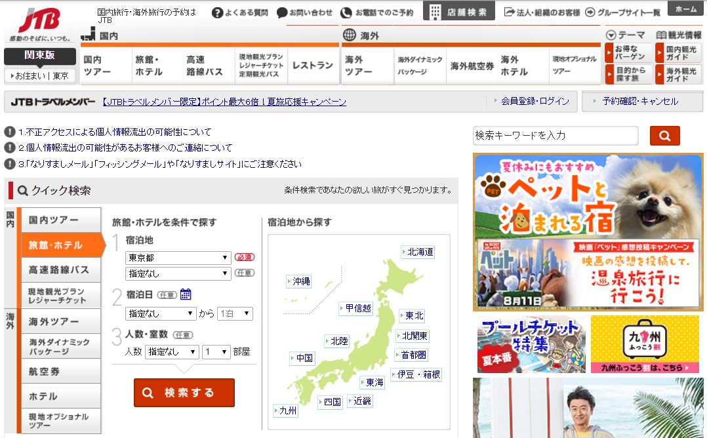This screenshot has width=707, height=438.
Task: Open the ペットと泊まれる宿 banner
Action: click(x=588, y=197)
